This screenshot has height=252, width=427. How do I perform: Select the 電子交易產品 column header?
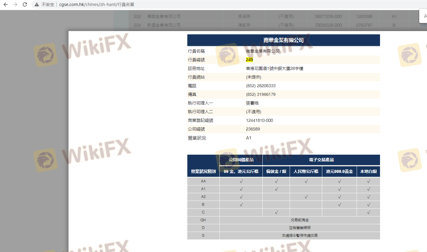click(321, 160)
